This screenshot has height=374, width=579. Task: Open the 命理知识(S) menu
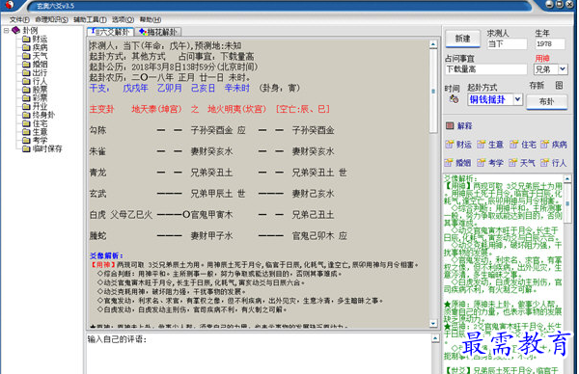click(51, 19)
